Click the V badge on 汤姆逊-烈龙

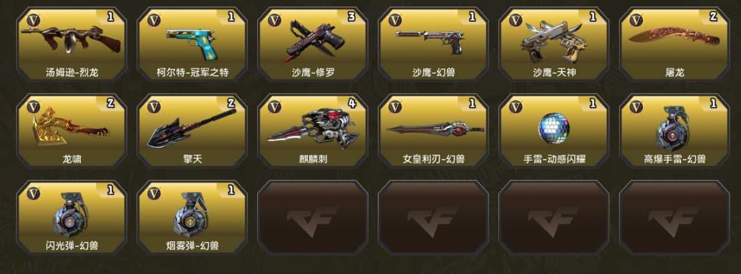33,20
